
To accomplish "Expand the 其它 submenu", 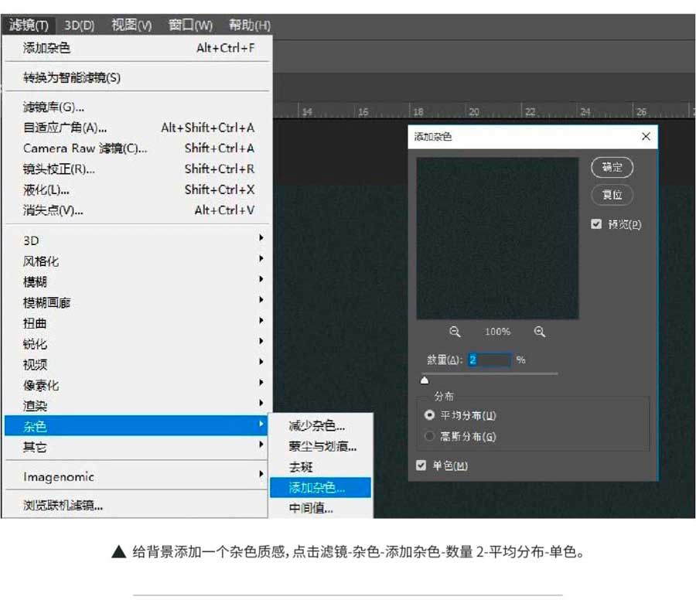I will pyautogui.click(x=136, y=446).
